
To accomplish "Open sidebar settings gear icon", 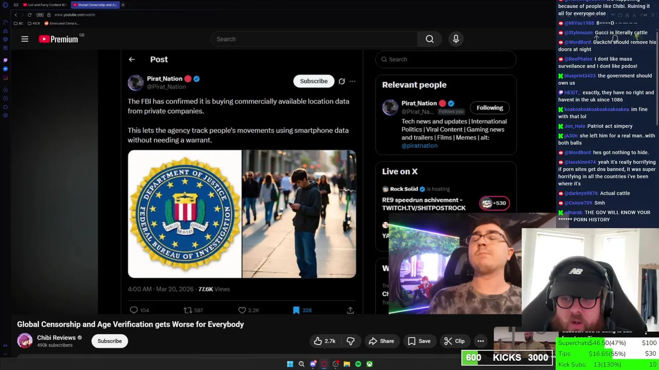I will coord(5,115).
